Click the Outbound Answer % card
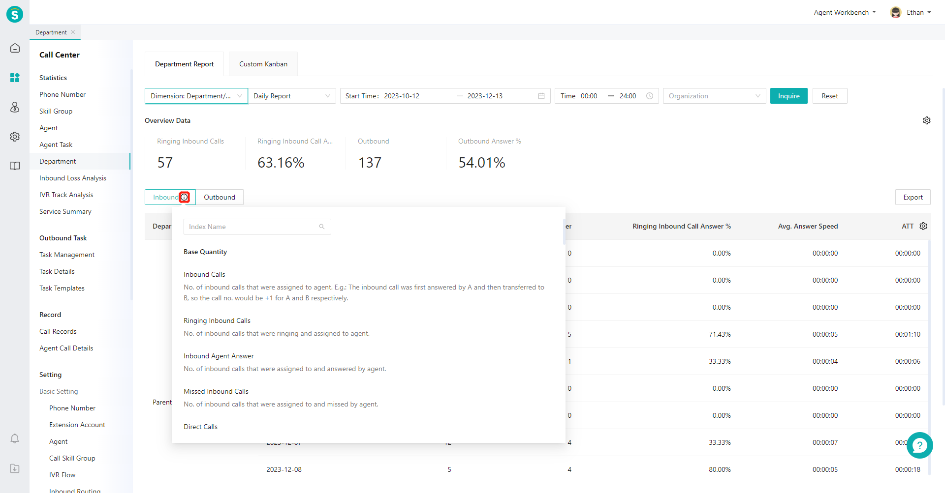Viewport: 945px width, 493px height. [496, 153]
